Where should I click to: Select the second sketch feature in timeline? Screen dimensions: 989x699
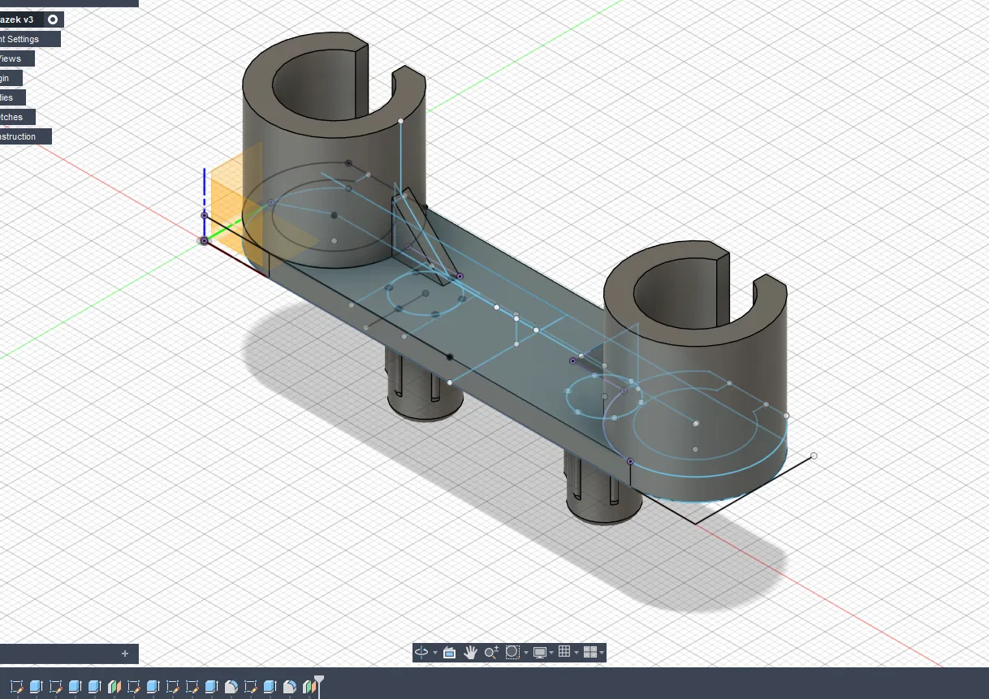[x=56, y=687]
